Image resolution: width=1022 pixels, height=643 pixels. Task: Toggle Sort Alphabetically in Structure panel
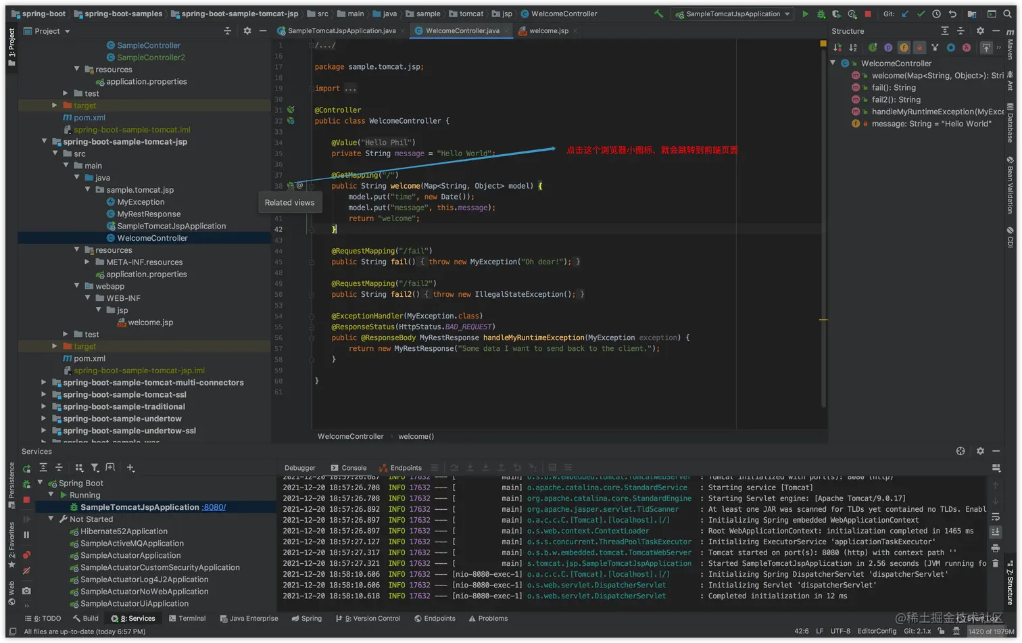pos(853,47)
